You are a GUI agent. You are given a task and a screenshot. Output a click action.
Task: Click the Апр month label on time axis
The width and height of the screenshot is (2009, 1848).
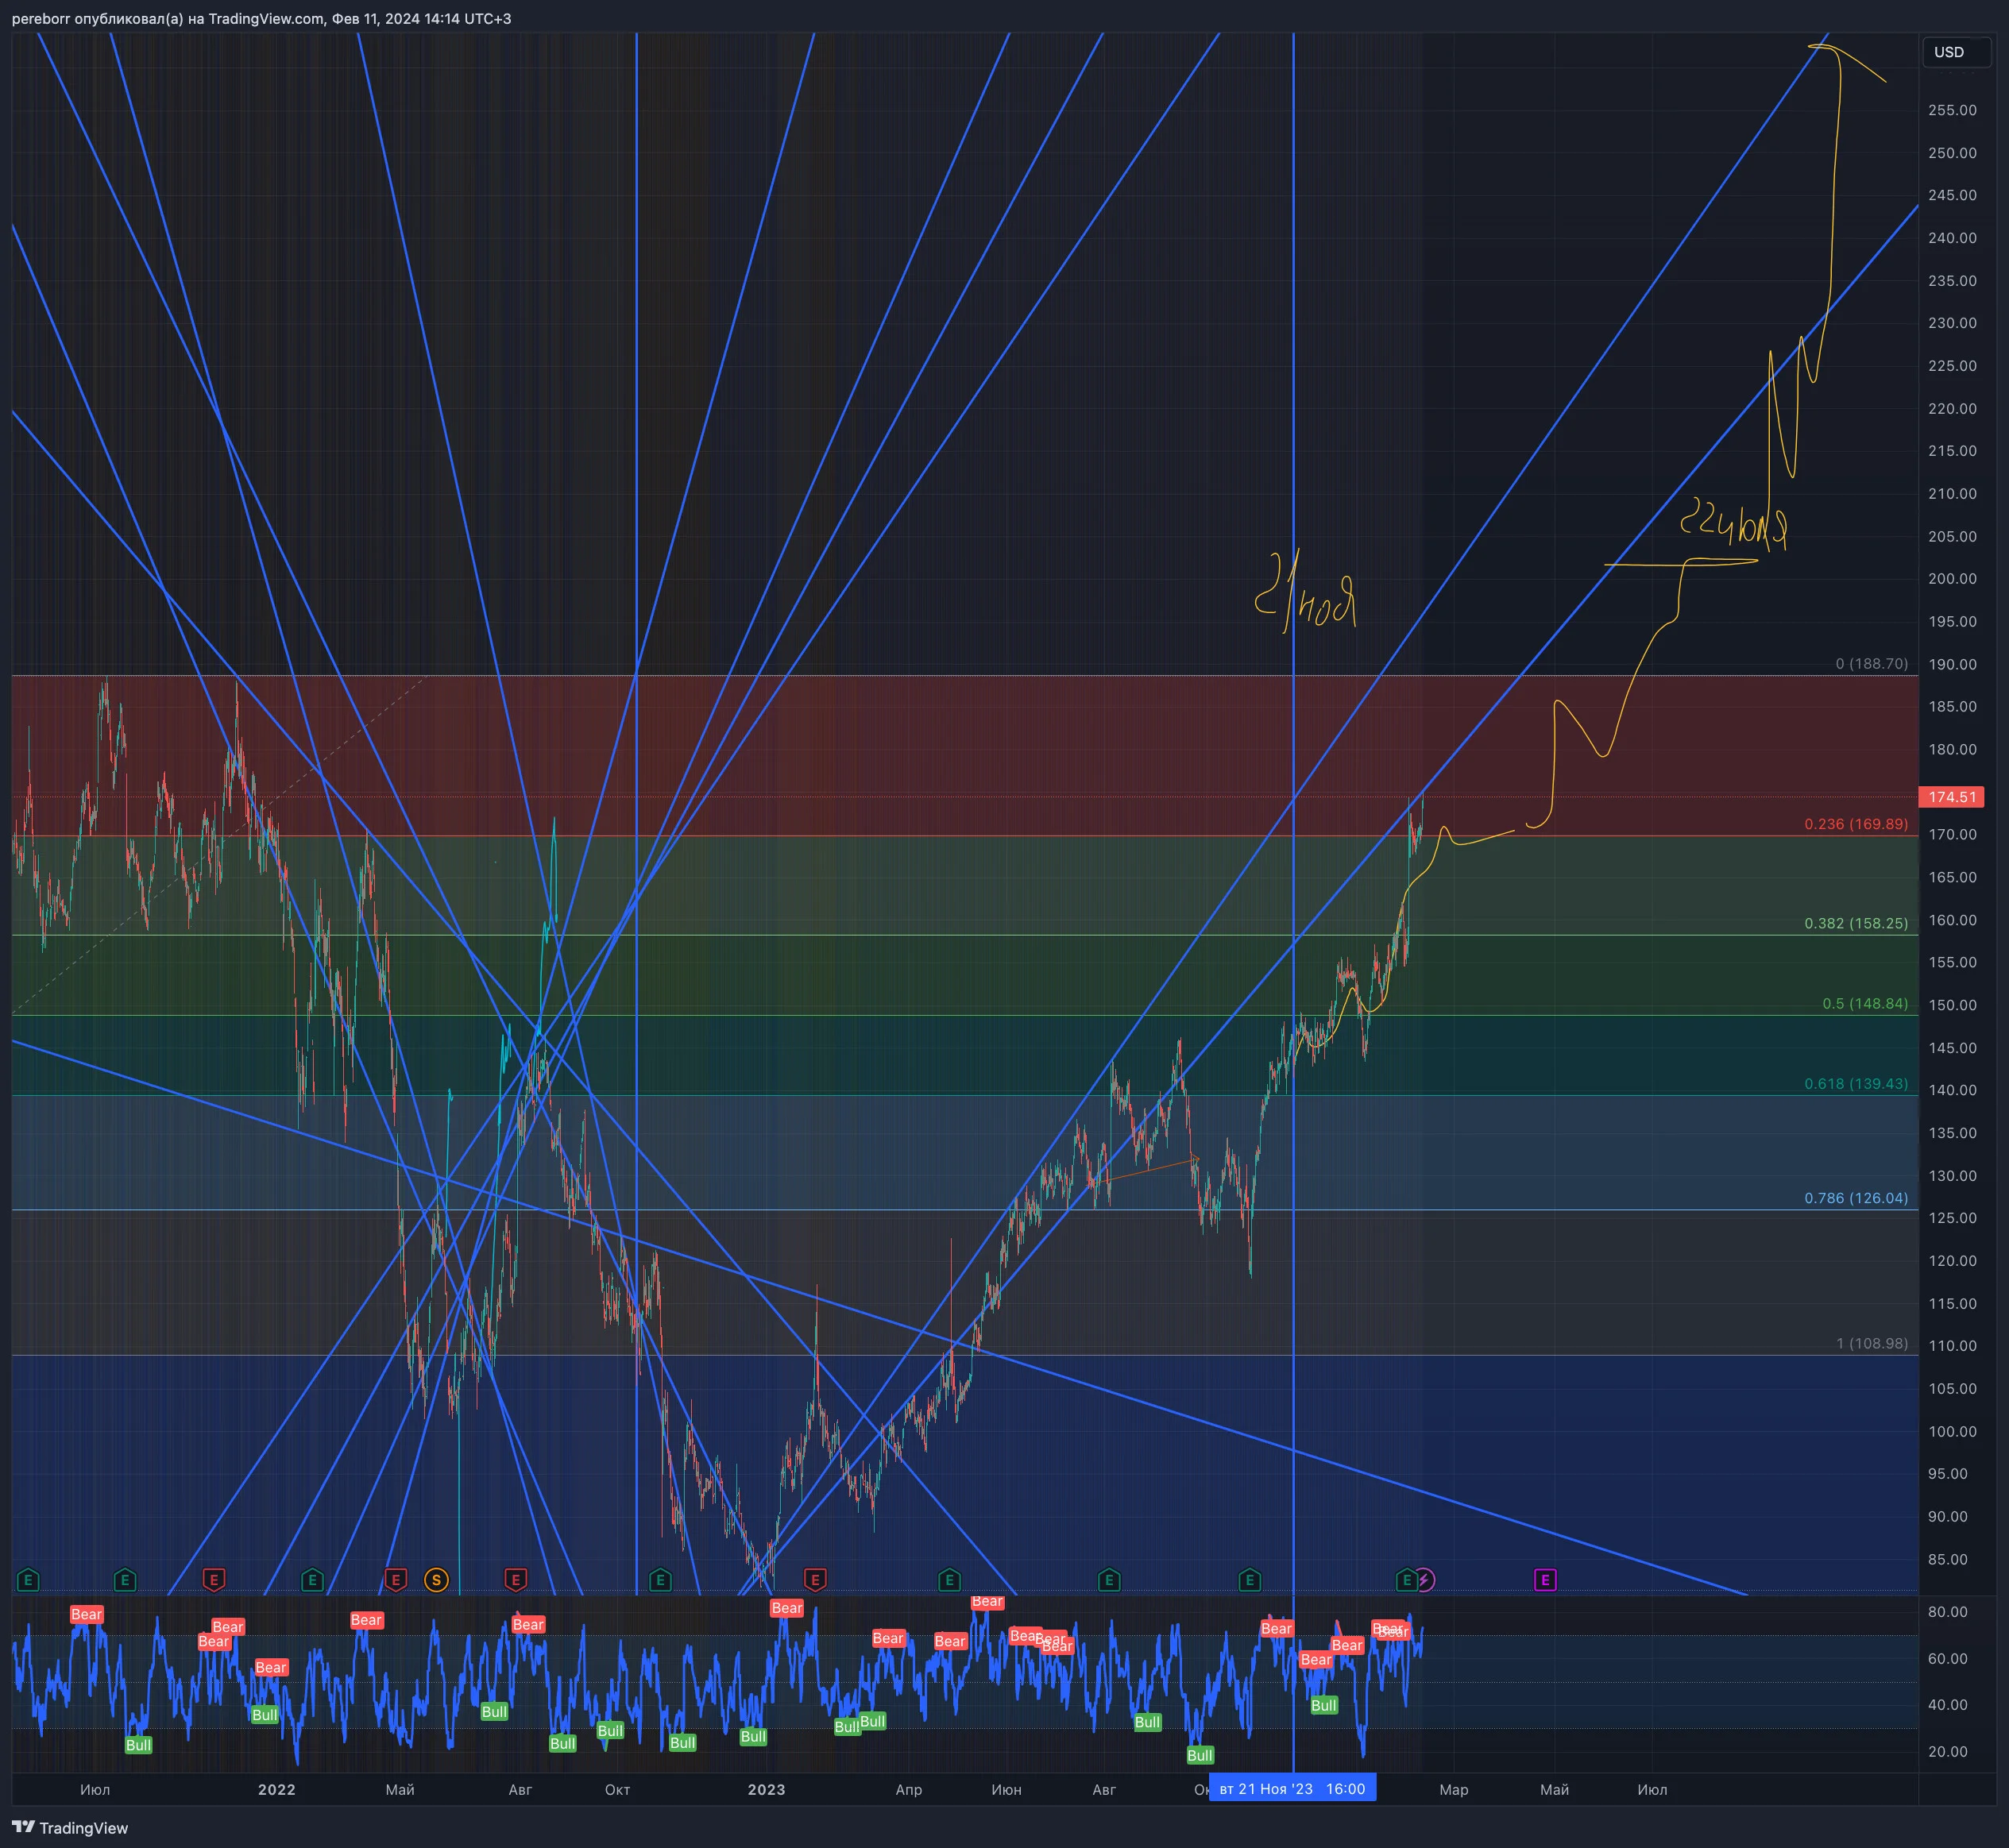coord(909,1789)
